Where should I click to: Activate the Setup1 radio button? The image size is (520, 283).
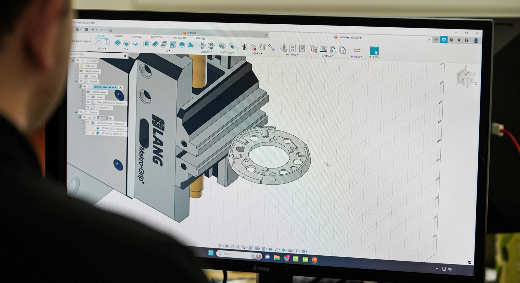[x=111, y=118]
